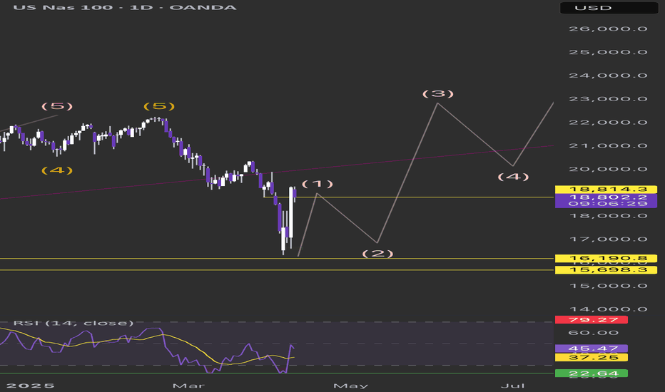
Task: Click the May time axis label
Action: [x=351, y=386]
